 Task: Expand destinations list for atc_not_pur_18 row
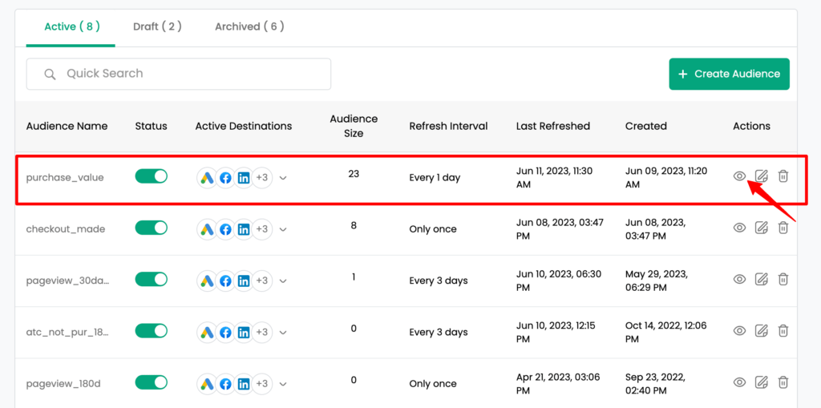coord(283,333)
